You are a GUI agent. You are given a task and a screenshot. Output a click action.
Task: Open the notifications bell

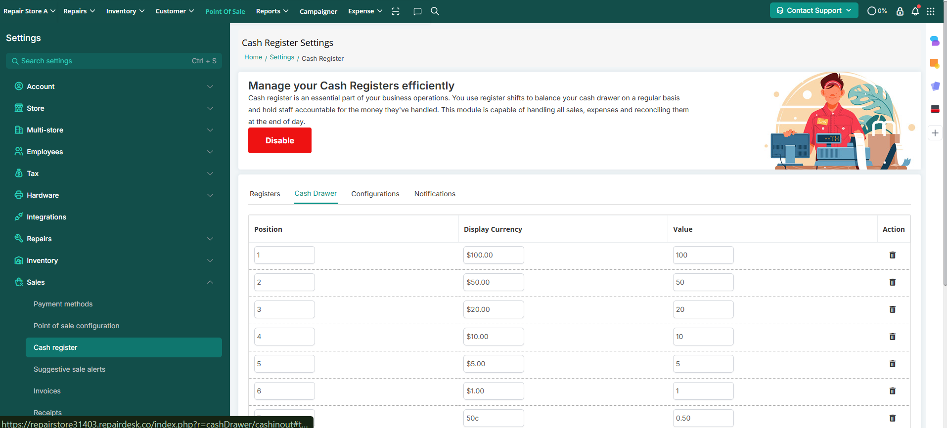pyautogui.click(x=915, y=11)
